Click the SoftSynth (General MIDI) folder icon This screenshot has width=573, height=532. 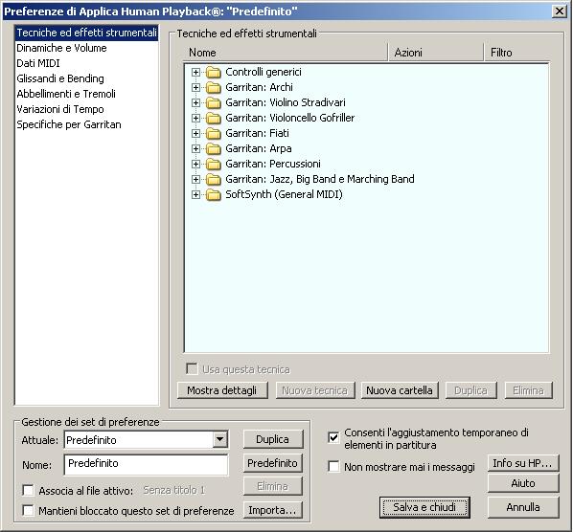214,195
